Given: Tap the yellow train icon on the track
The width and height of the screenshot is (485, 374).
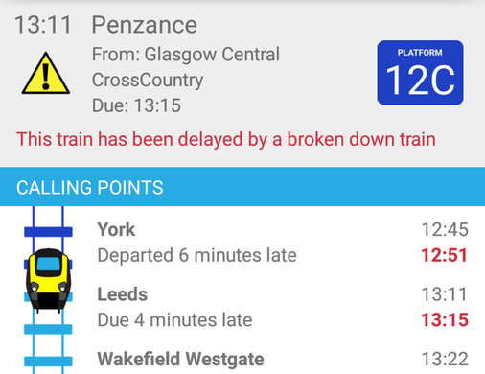Looking at the screenshot, I should pos(48,280).
